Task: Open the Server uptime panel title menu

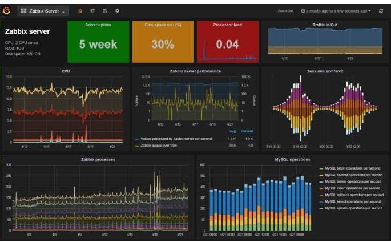Action: click(98, 25)
